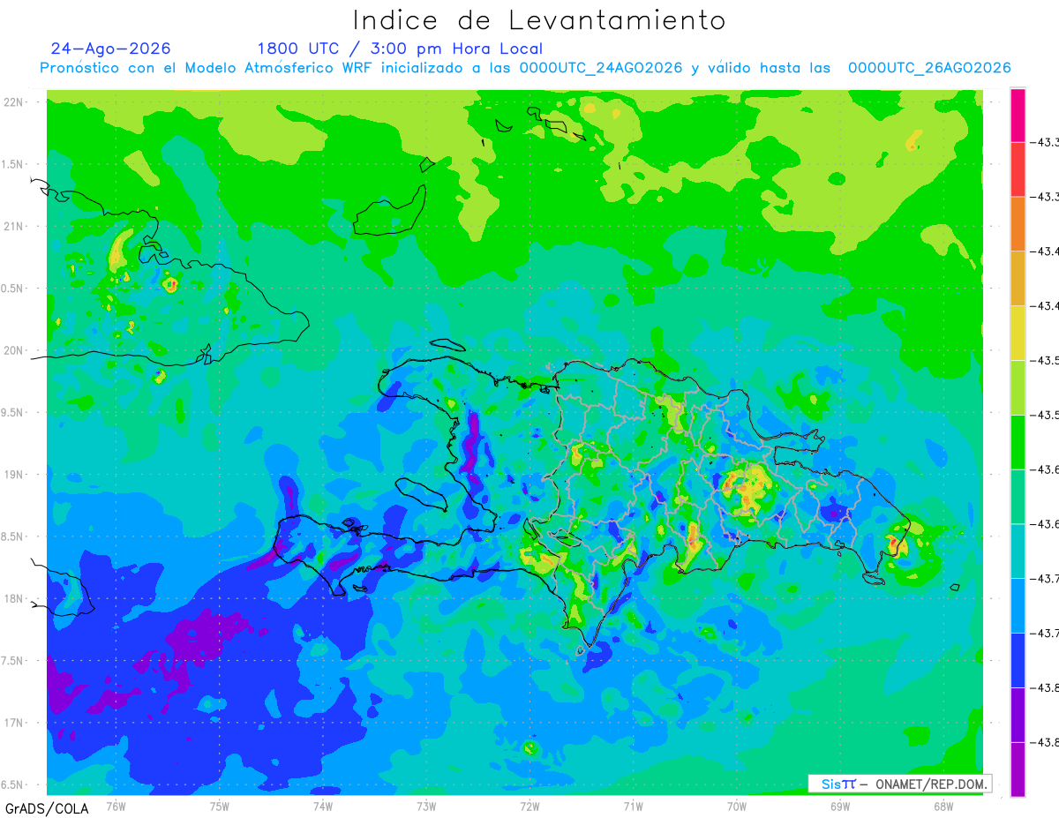Click the 'Indice de Levantamiento' map title
Screen dimensions: 1059x818
click(539, 20)
